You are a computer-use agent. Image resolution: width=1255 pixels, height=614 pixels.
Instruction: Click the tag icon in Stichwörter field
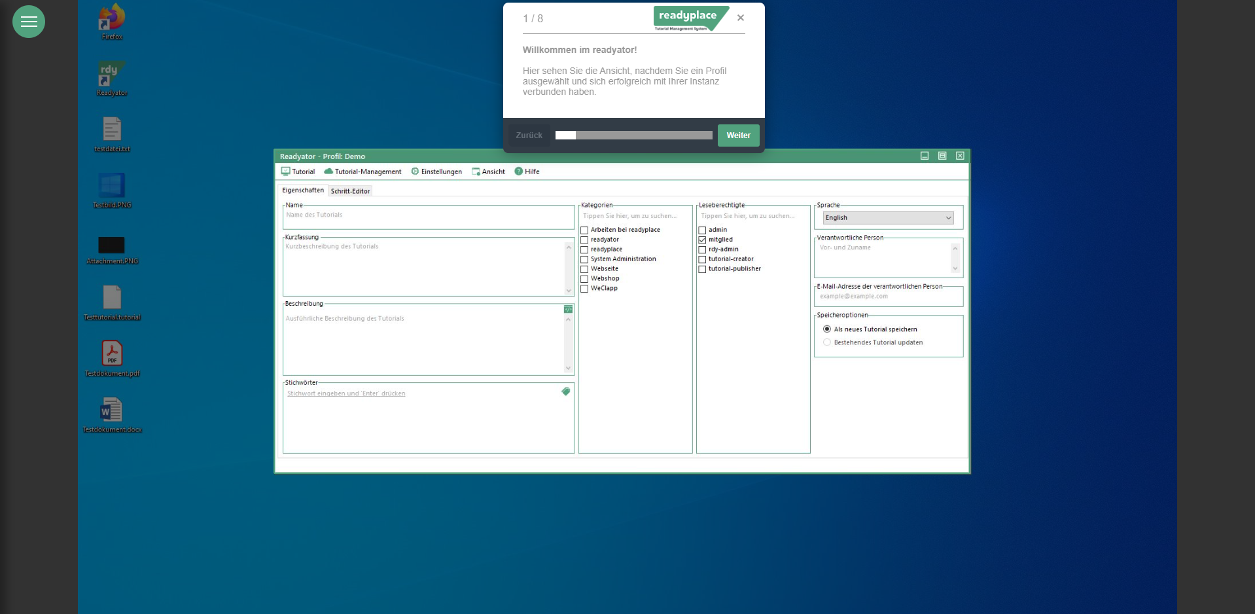[566, 391]
